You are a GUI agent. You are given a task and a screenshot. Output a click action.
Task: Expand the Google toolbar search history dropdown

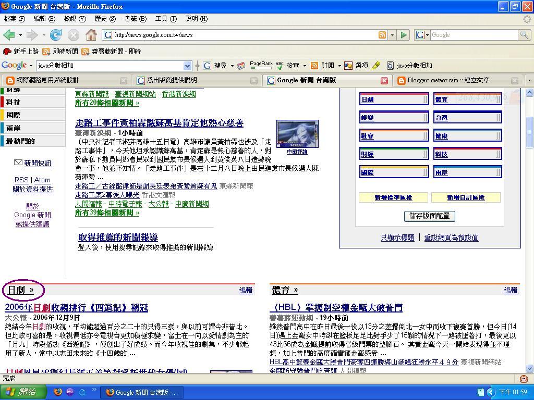(x=187, y=66)
